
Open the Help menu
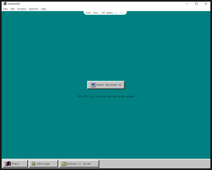click(43, 9)
